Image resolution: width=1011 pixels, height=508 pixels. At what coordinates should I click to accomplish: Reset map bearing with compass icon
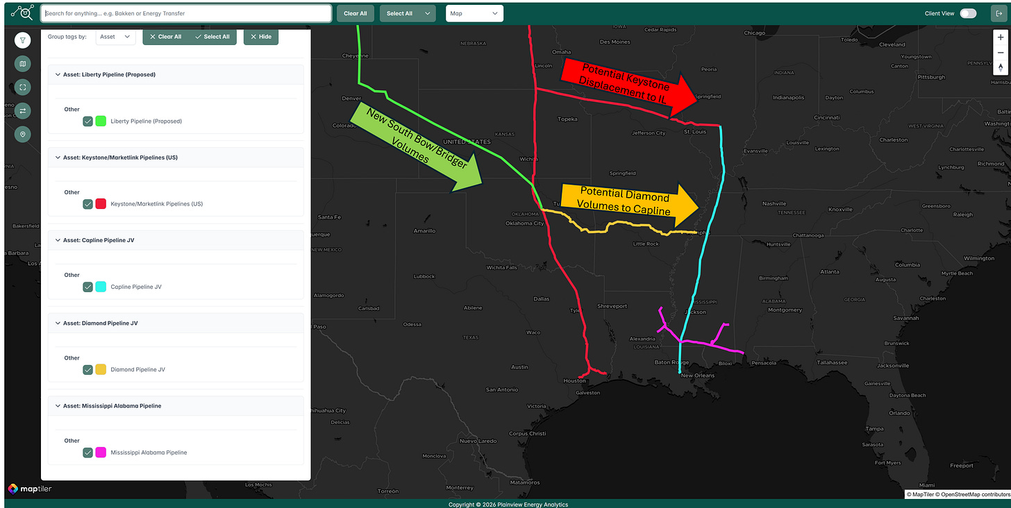point(1001,67)
